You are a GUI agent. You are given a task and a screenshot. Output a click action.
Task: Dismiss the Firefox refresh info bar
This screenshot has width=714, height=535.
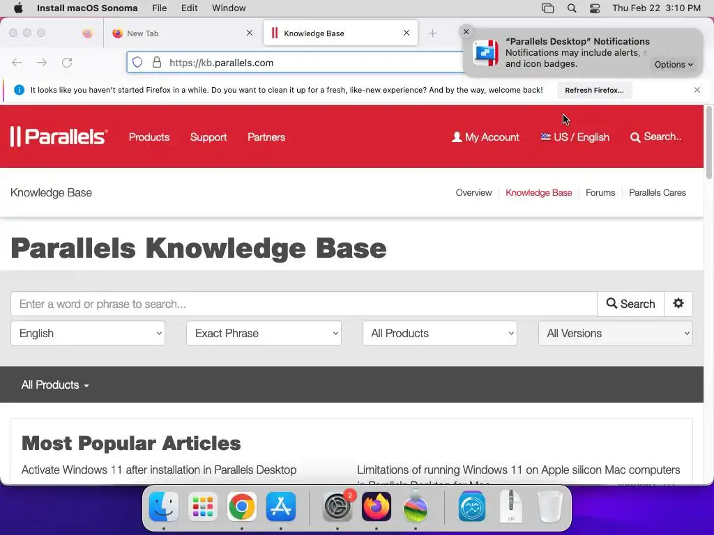pos(697,90)
